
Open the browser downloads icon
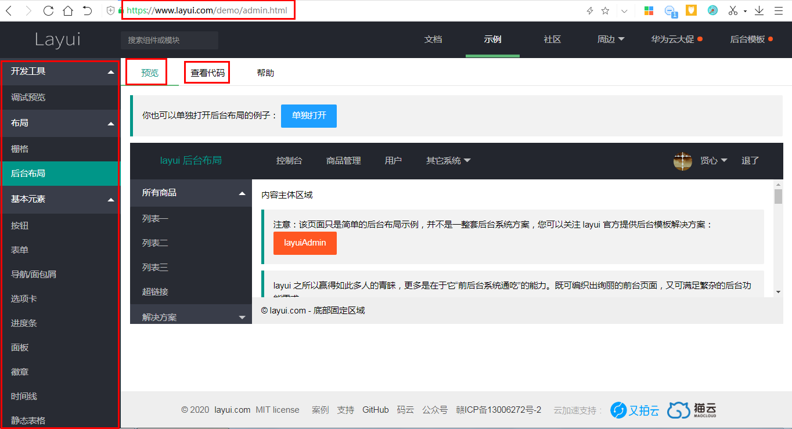(x=759, y=10)
